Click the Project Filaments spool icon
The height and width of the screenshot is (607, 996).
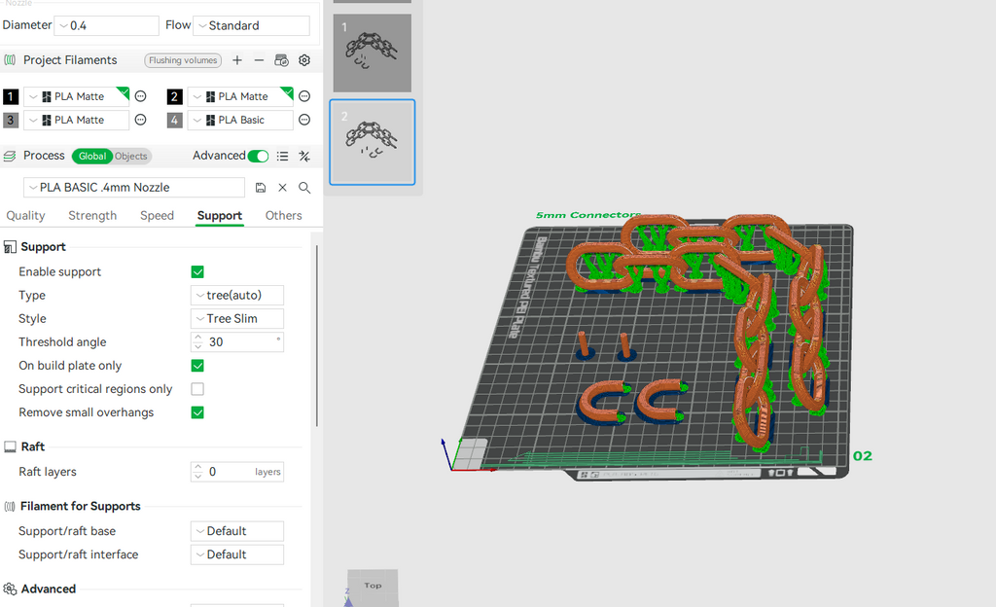10,60
